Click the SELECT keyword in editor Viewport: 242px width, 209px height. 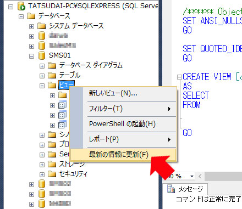[x=196, y=95]
